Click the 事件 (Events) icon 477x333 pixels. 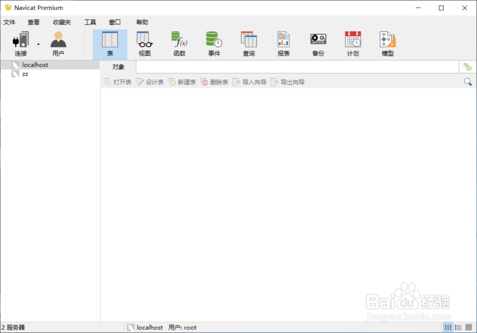point(214,43)
